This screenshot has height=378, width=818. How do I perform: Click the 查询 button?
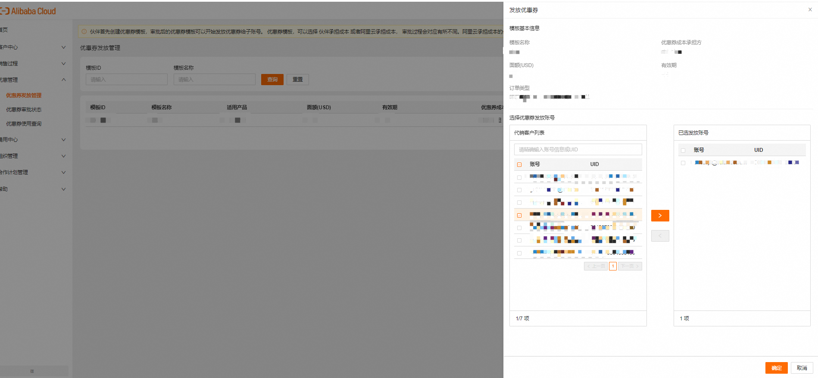click(272, 80)
